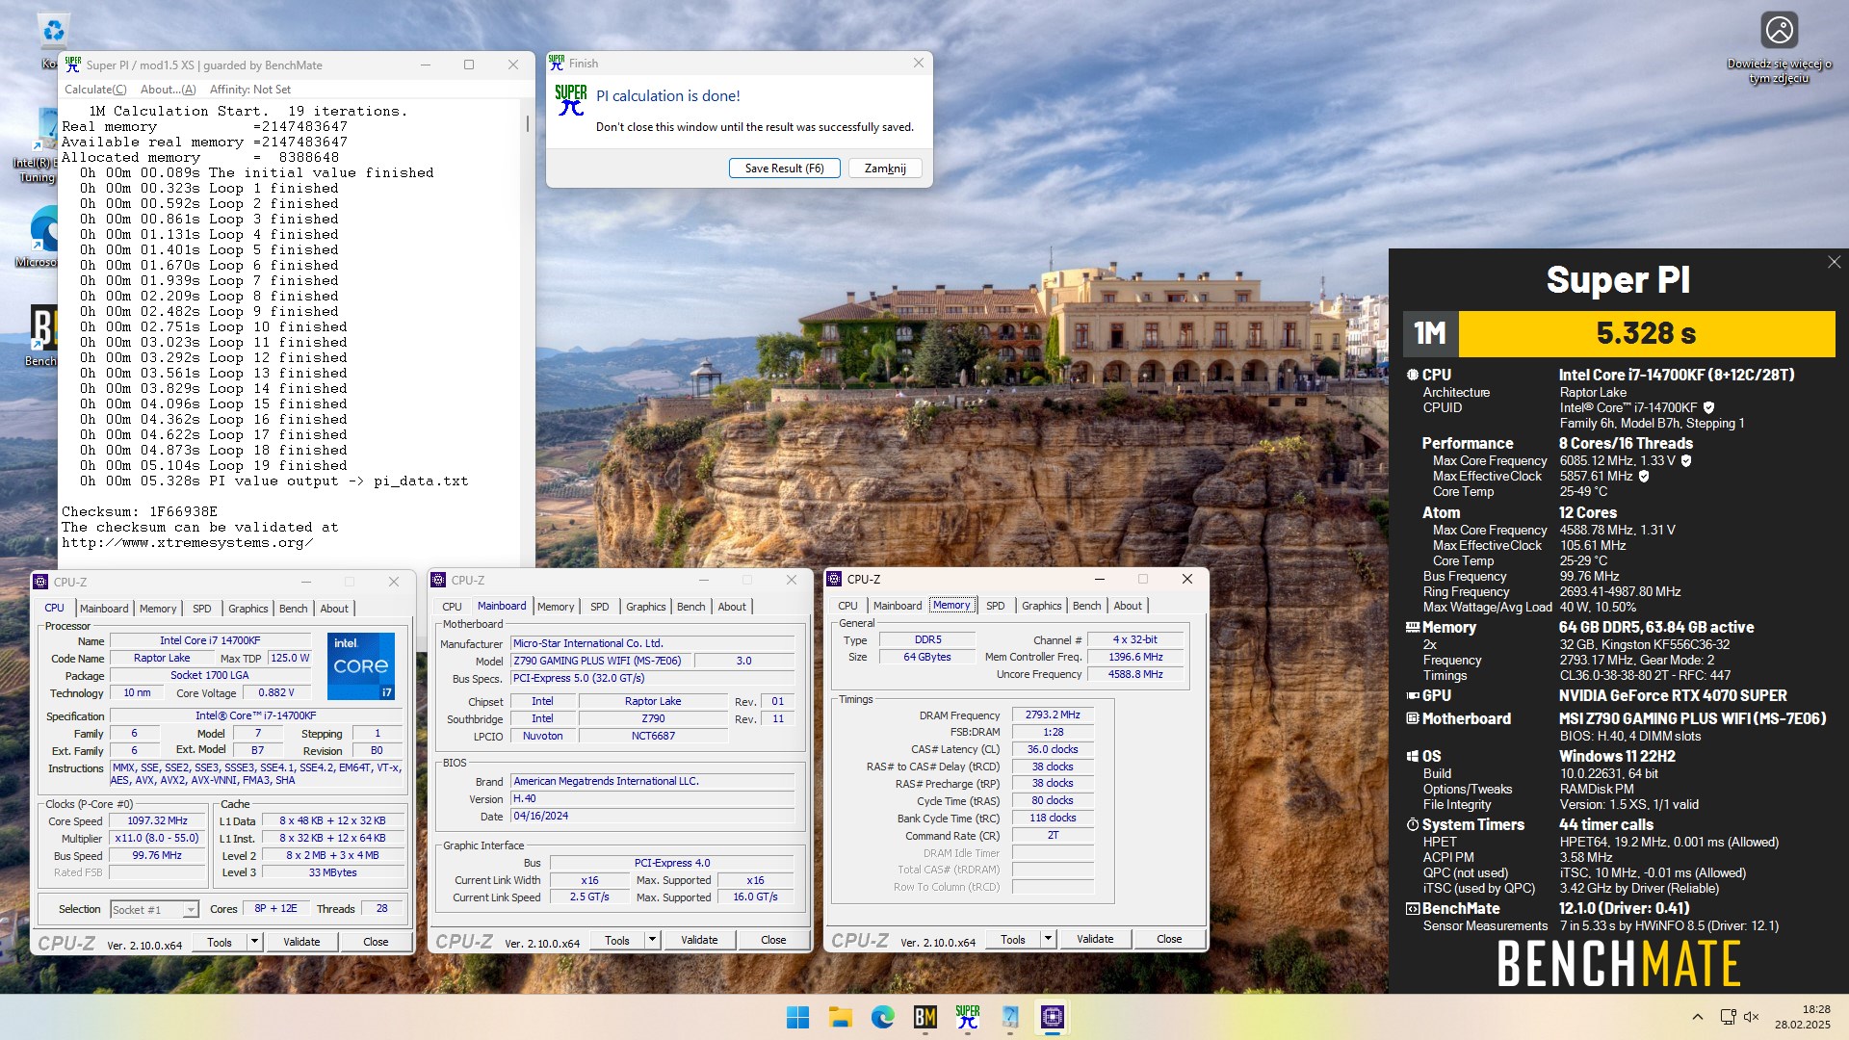The image size is (1849, 1040).
Task: Click Affinity: Not Set in Super PI menu
Action: pyautogui.click(x=249, y=90)
